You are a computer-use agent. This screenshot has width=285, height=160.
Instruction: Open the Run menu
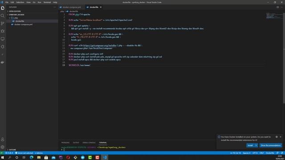click(x=39, y=2)
